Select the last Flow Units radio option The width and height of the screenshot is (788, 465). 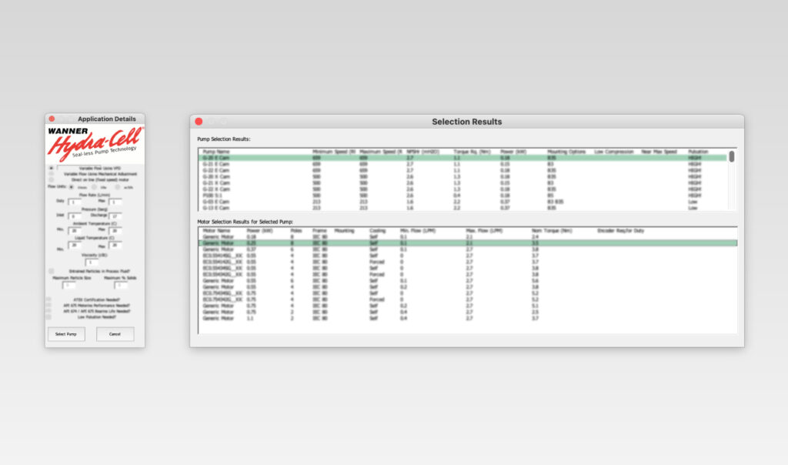118,187
